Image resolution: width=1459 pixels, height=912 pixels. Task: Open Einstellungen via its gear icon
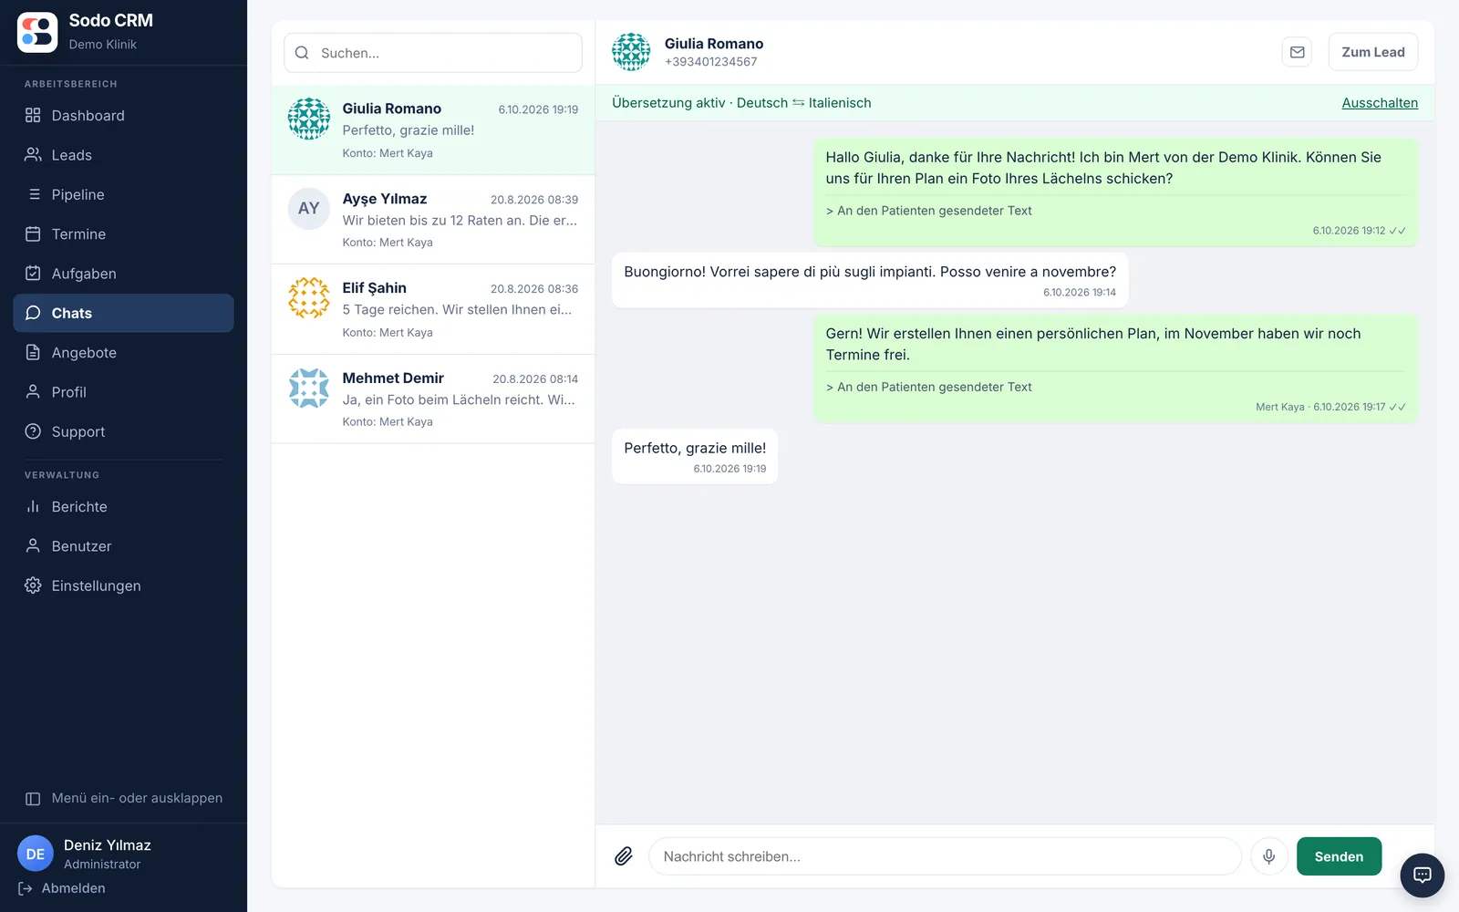[x=33, y=586]
